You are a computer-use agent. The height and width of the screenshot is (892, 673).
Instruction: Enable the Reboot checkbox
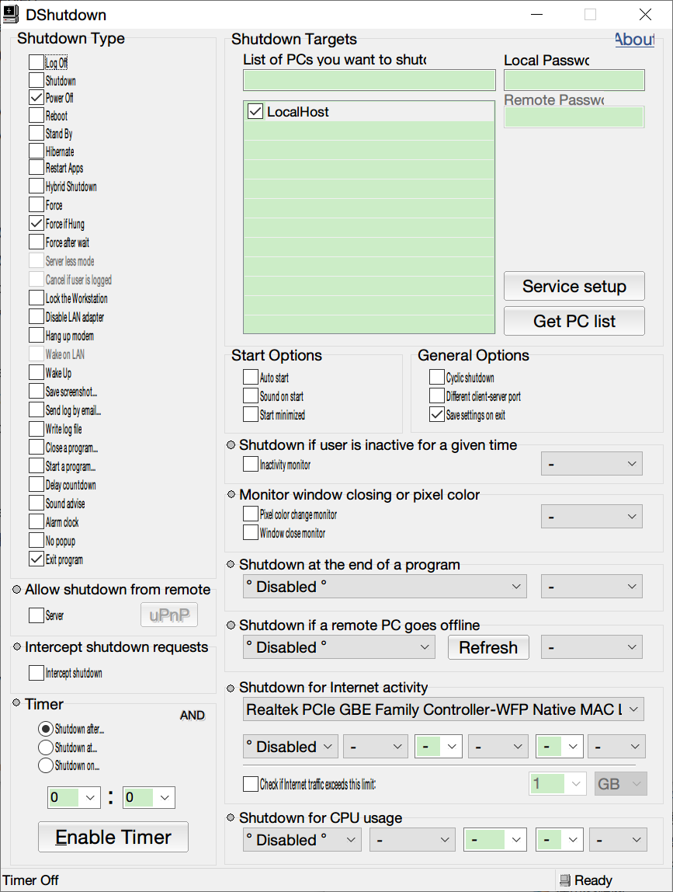tap(36, 116)
